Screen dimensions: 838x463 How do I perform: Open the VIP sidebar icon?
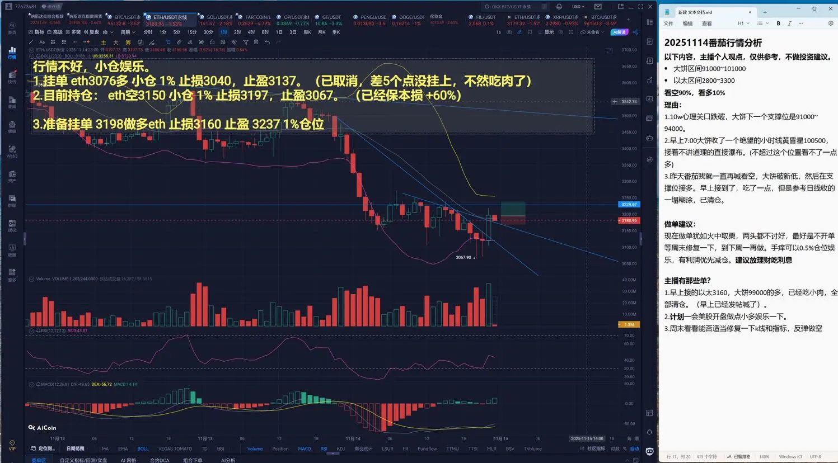(12, 445)
